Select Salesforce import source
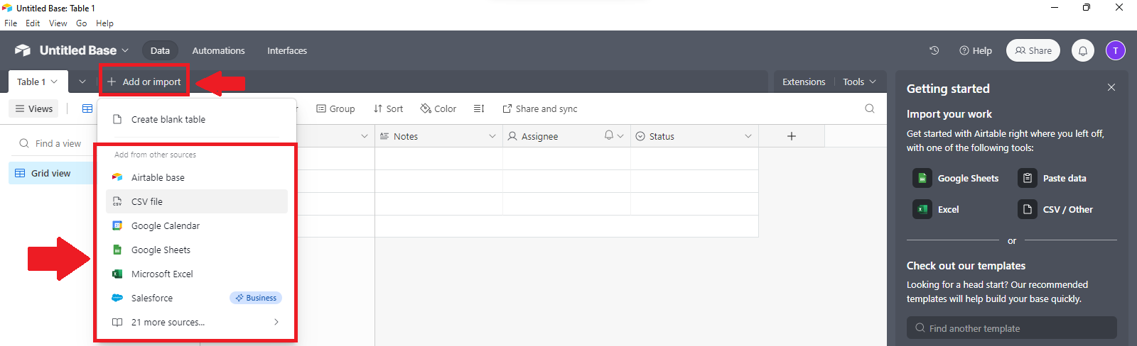1137x346 pixels. [x=197, y=298]
